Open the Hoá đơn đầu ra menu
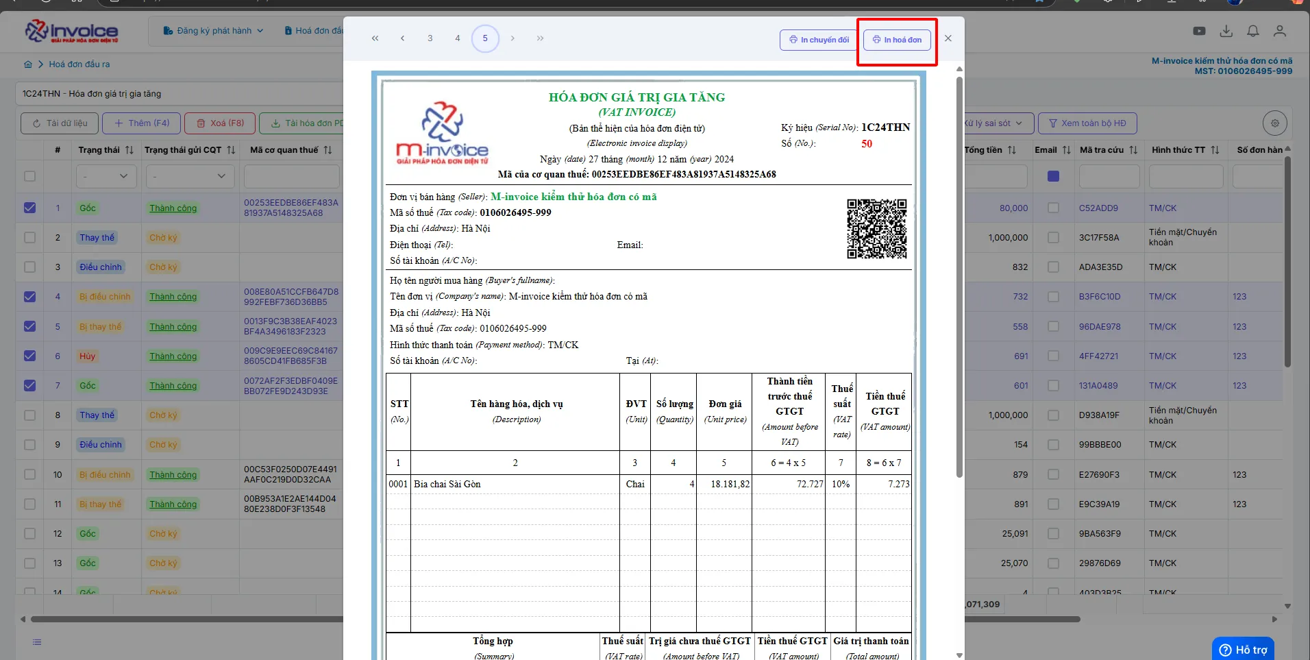Image resolution: width=1310 pixels, height=660 pixels. click(x=314, y=31)
